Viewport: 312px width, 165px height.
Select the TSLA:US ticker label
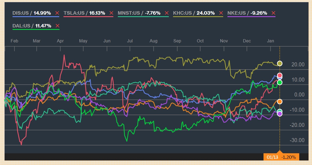pyautogui.click(x=74, y=13)
